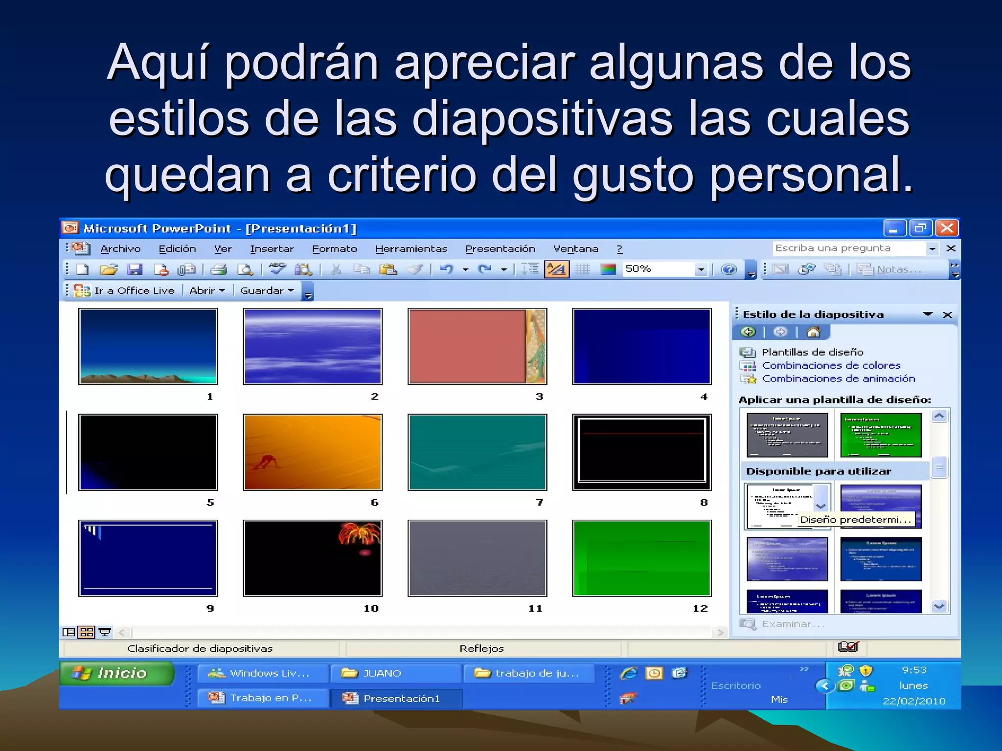The image size is (1002, 751).
Task: Switch to Normal view button at bottom left
Action: pyautogui.click(x=69, y=632)
